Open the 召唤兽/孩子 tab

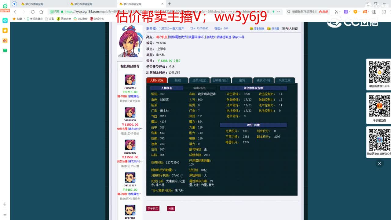pyautogui.click(x=221, y=80)
